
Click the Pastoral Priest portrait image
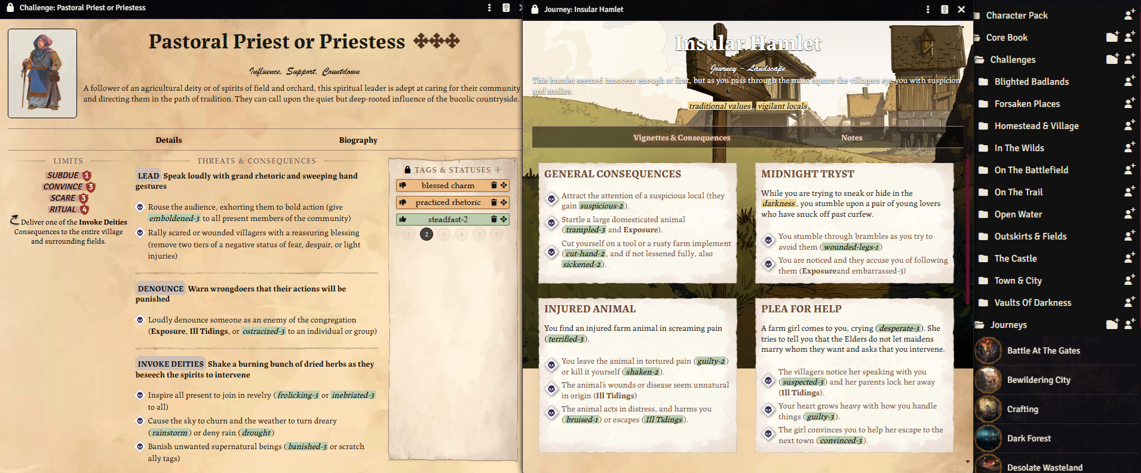click(42, 73)
